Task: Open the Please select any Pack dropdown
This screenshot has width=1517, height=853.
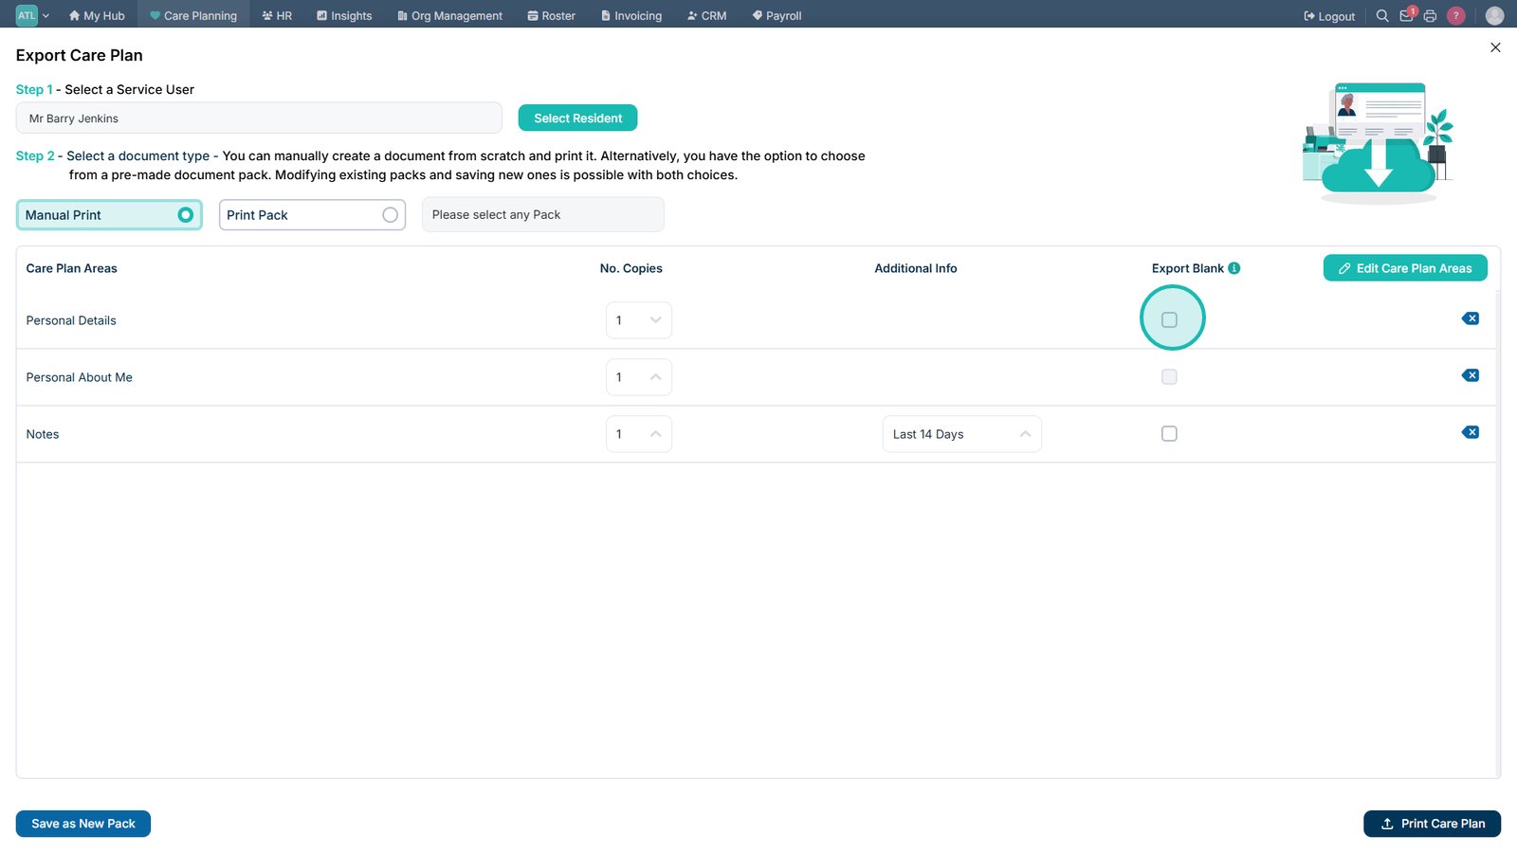Action: click(543, 215)
